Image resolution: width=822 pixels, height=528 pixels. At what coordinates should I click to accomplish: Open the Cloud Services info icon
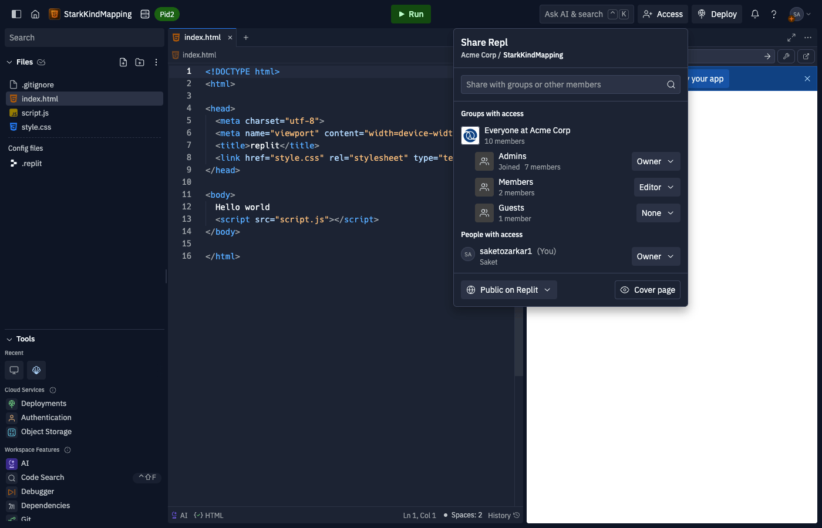point(53,390)
